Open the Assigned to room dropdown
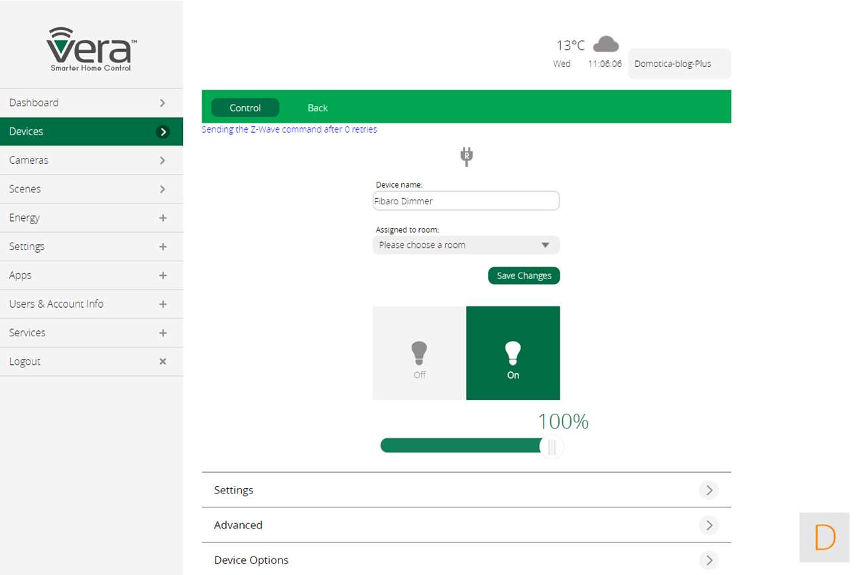 tap(465, 245)
